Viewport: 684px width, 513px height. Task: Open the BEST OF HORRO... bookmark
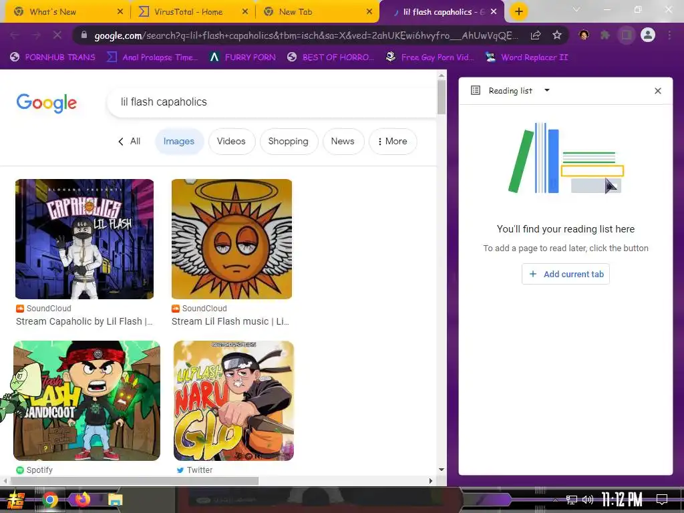coord(331,57)
